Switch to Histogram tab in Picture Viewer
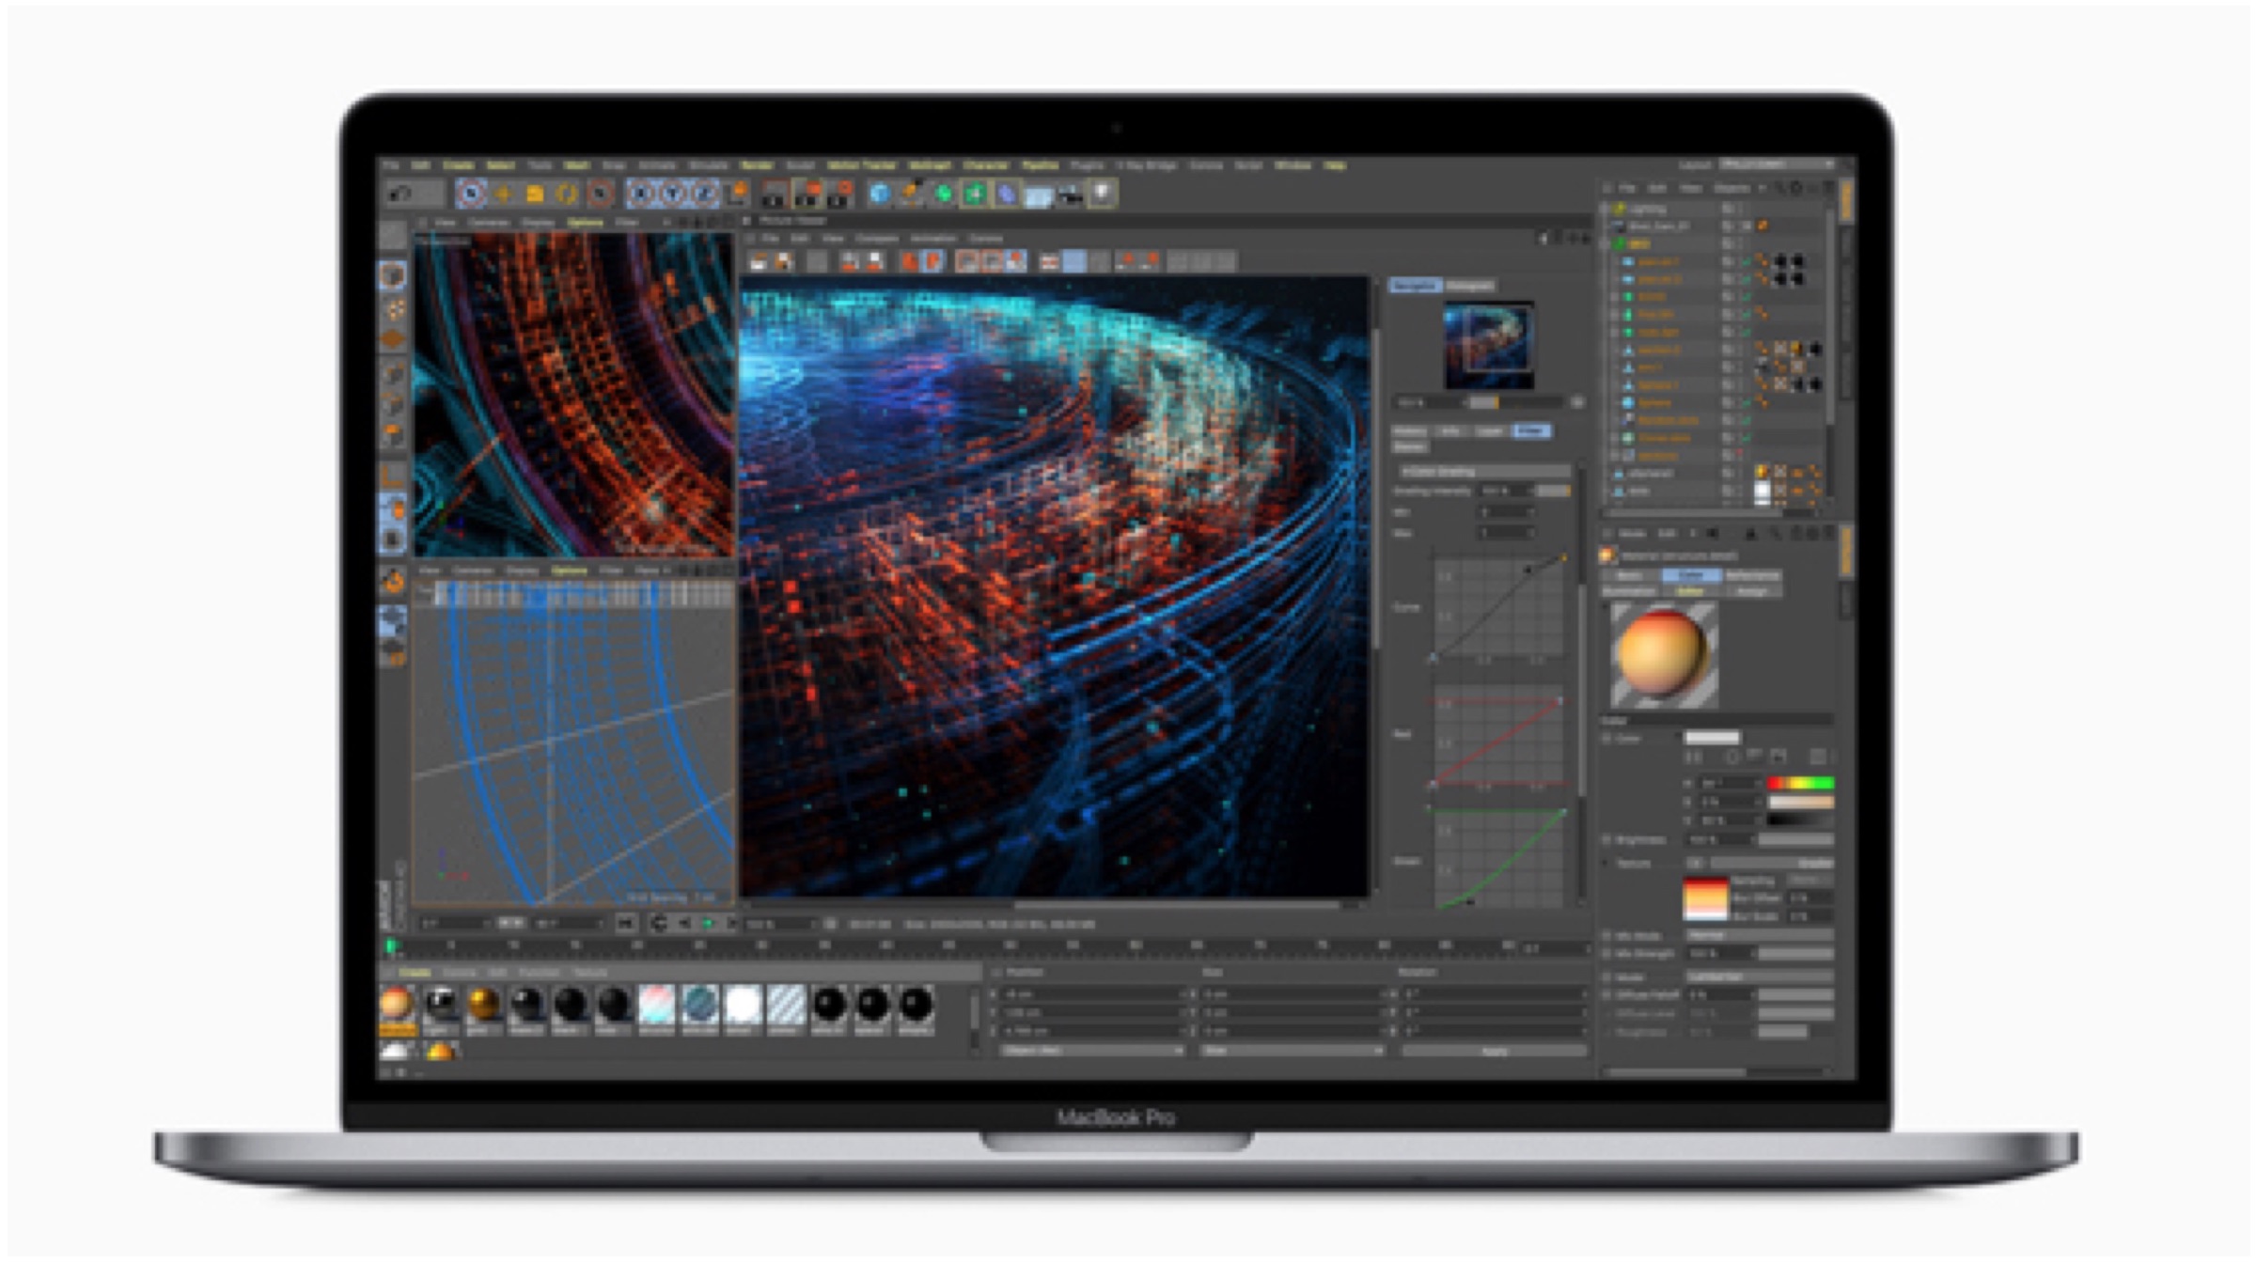 tap(1468, 286)
